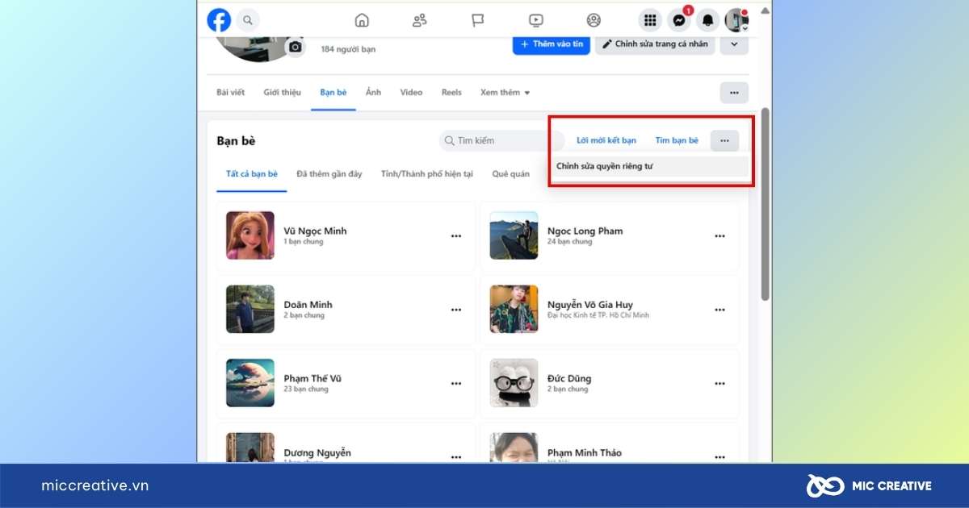The height and width of the screenshot is (508, 969).
Task: Click the three-dot button beside Tìm bạn bè
Action: [724, 140]
